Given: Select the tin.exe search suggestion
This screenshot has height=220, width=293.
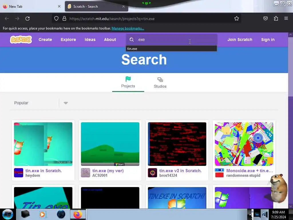Looking at the screenshot, I should coord(171,49).
